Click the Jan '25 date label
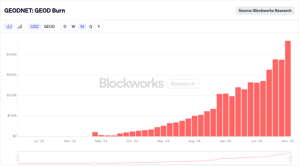Image resolution: width=299 pixels, height=166 pixels. coord(225,141)
